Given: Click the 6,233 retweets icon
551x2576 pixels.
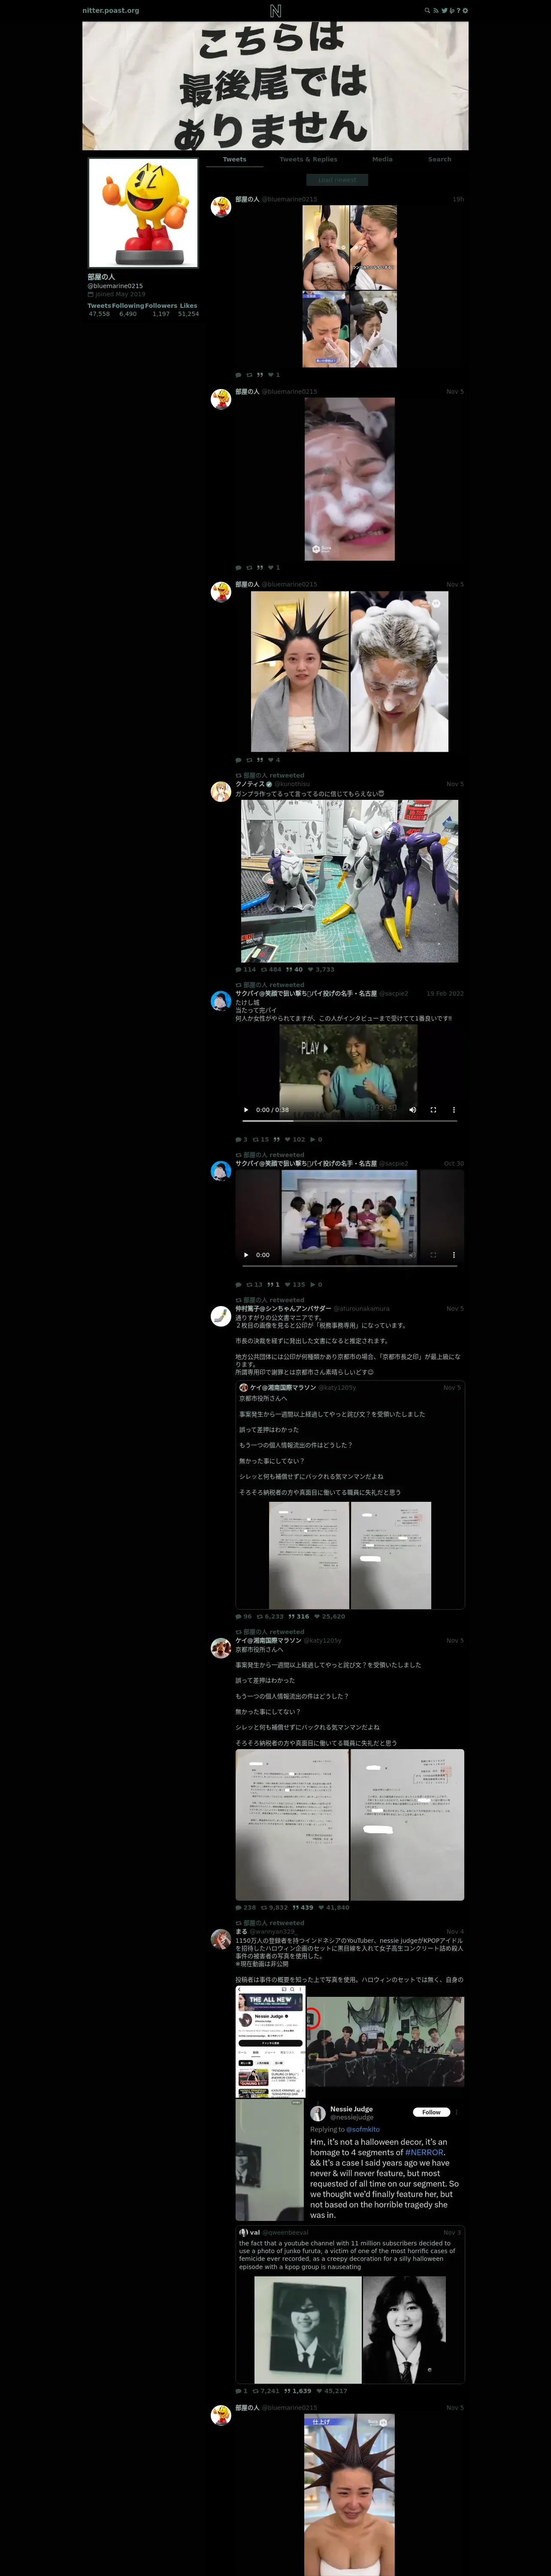Looking at the screenshot, I should pyautogui.click(x=260, y=1616).
